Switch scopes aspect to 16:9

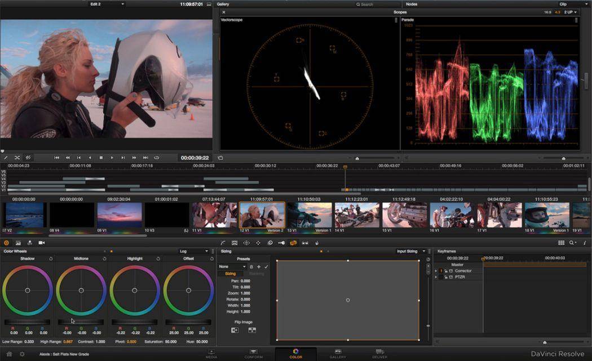pos(547,12)
